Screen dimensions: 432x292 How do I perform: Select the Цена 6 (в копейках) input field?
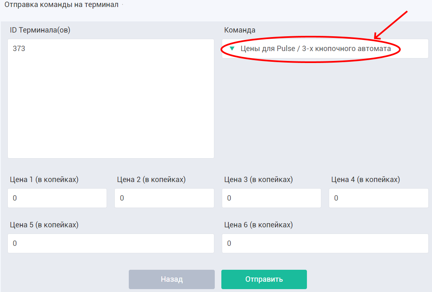[x=325, y=243]
